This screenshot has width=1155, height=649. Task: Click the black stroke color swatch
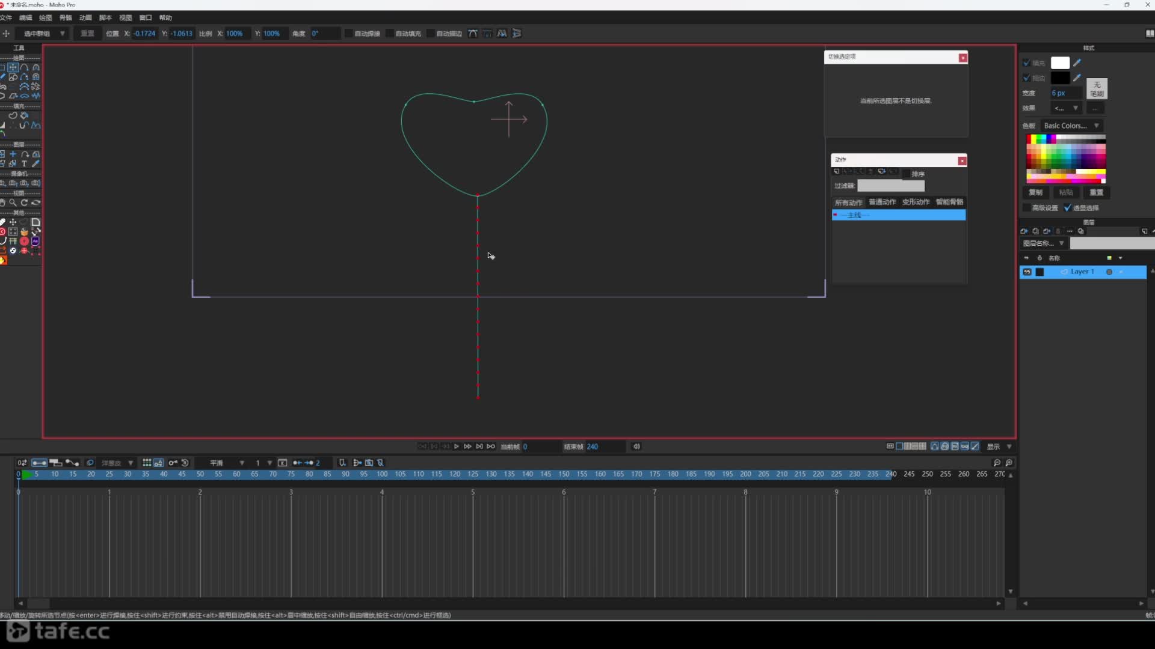pos(1060,78)
